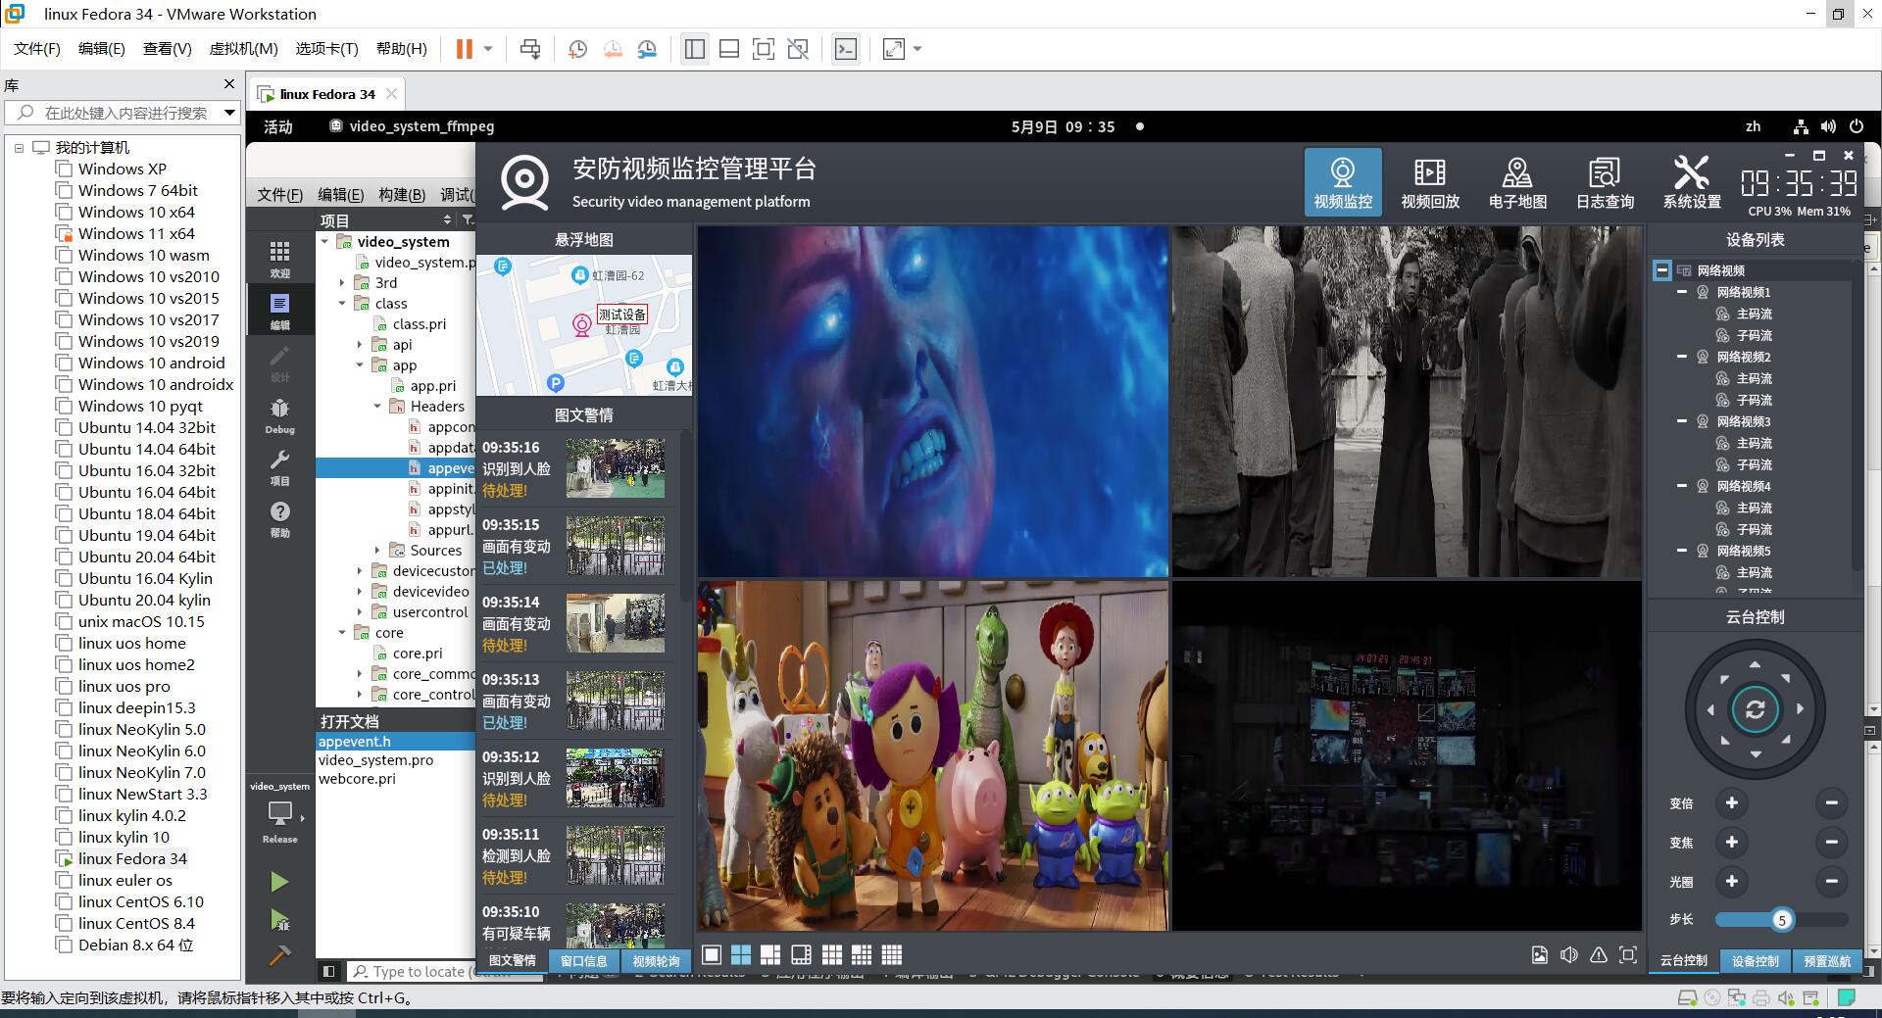Adjust the 步长 step slider handle
This screenshot has width=1882, height=1018.
point(1782,919)
